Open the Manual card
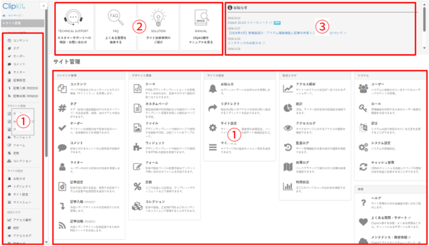This screenshot has width=429, height=246. click(x=201, y=27)
